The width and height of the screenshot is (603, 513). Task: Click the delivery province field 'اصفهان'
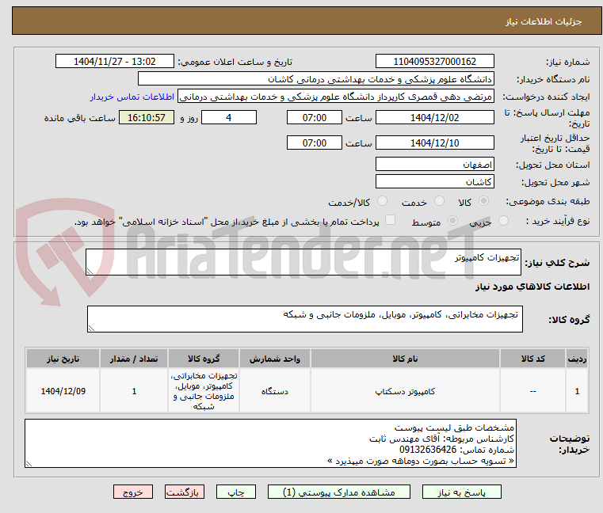434,165
